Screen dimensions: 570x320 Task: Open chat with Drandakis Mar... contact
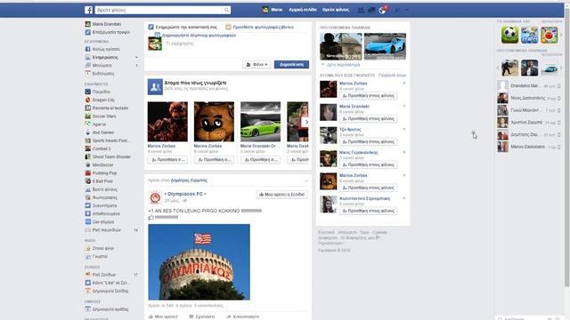point(529,86)
